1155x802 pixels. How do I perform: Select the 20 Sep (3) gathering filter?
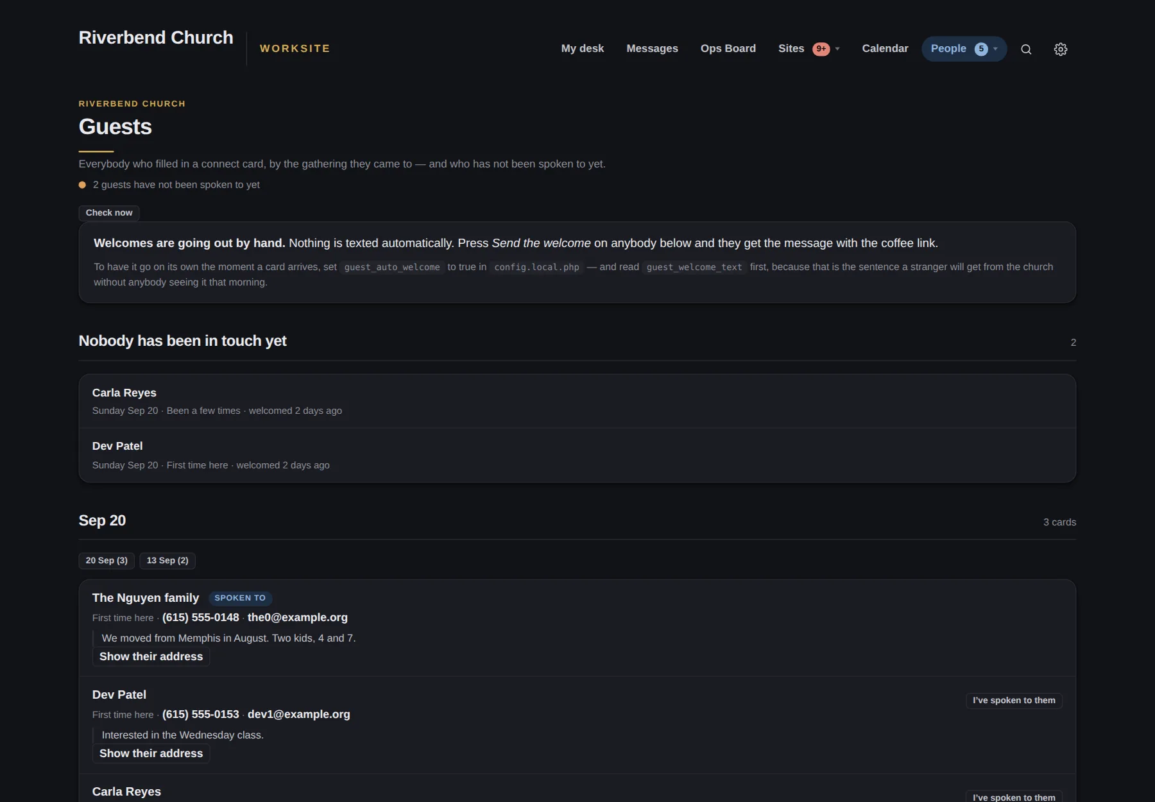[x=107, y=561]
